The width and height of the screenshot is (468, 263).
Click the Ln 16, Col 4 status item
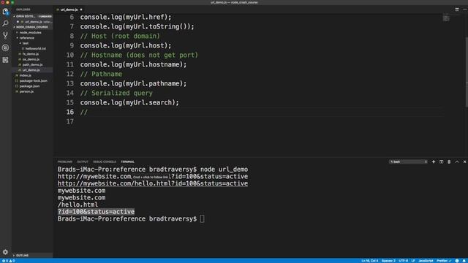point(369,261)
